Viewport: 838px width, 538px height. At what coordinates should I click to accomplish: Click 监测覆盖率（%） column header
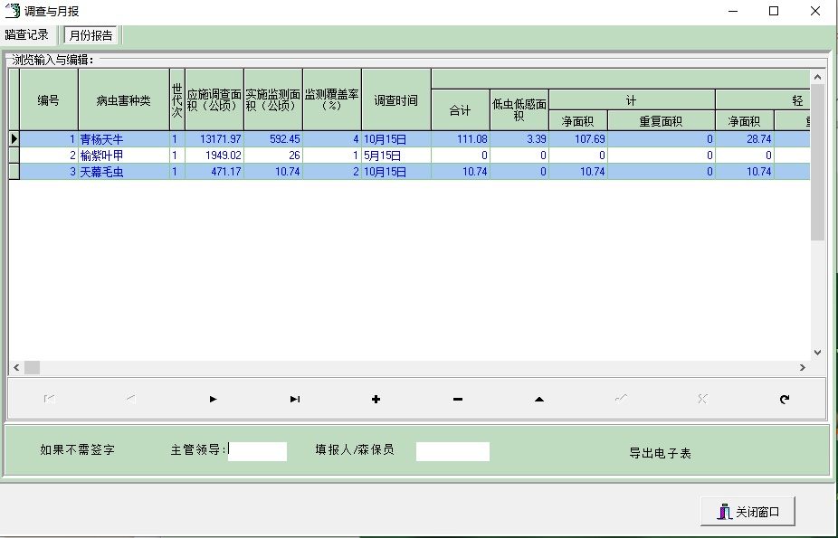(332, 99)
